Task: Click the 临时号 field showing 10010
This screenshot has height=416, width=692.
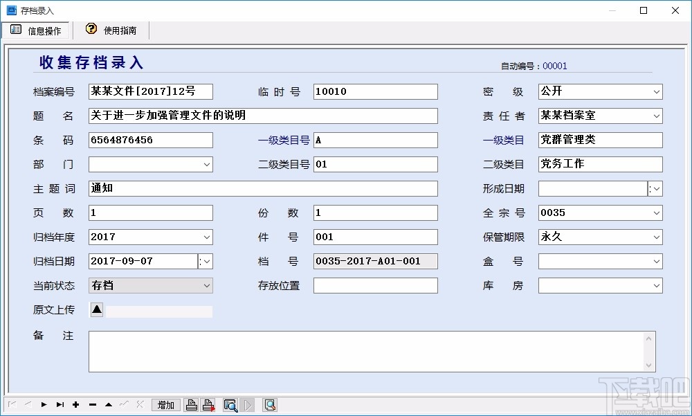Action: [x=376, y=92]
